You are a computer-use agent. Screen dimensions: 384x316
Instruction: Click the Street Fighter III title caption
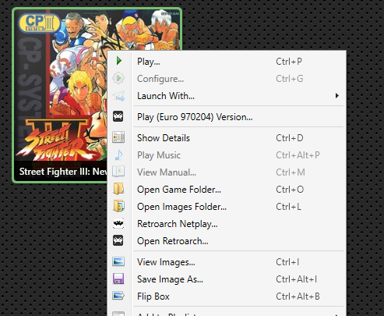63,172
